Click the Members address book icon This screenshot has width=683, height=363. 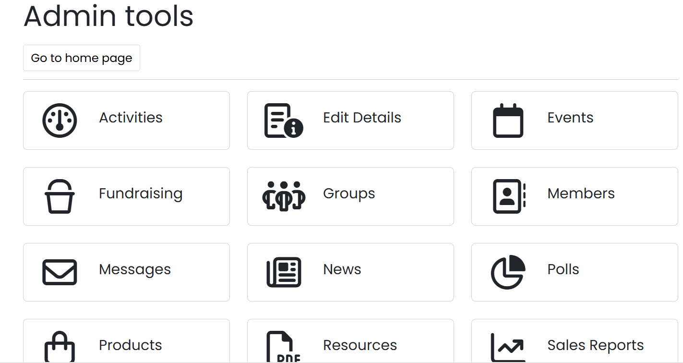click(509, 196)
